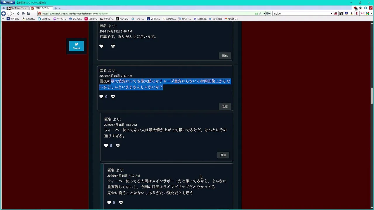Like the 3:47 AM comment heart
This screenshot has width=374, height=210.
pos(101,97)
